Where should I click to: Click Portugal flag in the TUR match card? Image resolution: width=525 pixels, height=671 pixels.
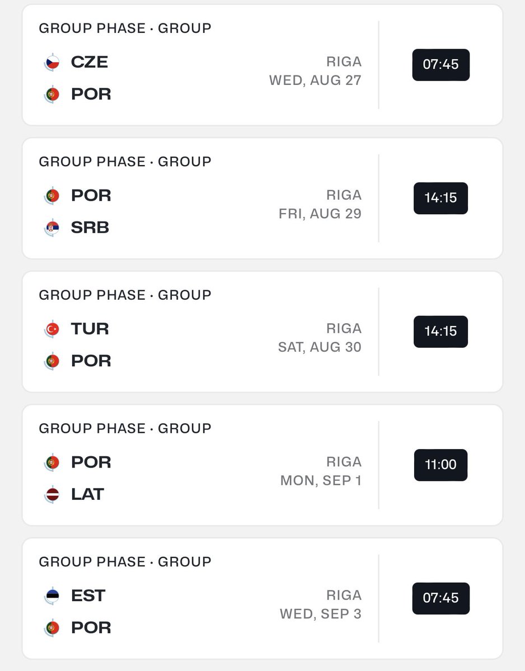pos(52,361)
